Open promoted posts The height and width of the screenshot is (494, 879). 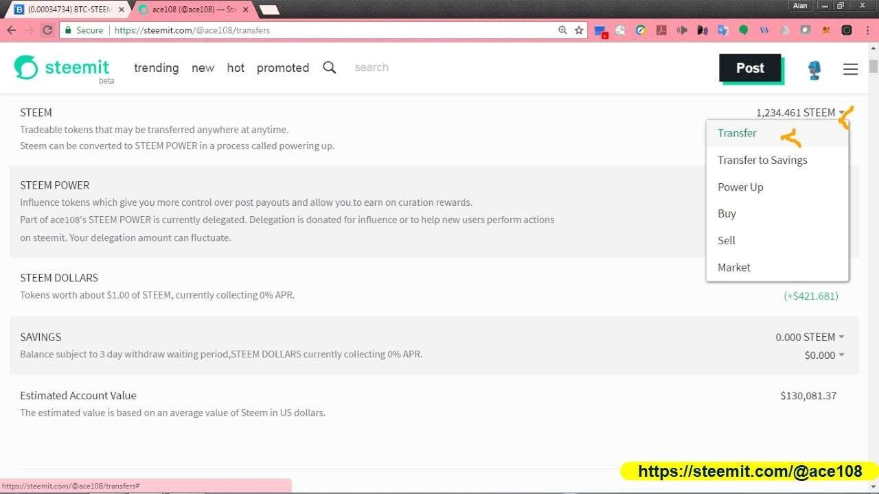283,68
